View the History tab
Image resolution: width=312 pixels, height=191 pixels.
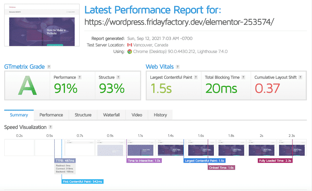point(160,115)
